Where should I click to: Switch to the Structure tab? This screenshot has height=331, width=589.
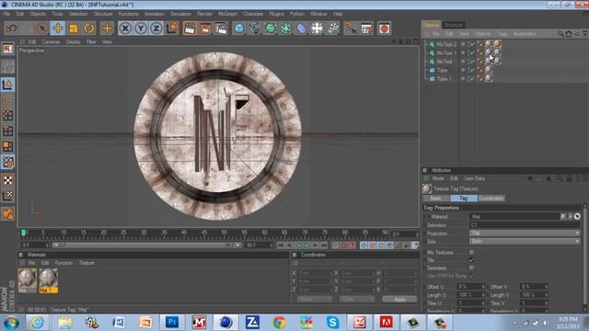454,25
